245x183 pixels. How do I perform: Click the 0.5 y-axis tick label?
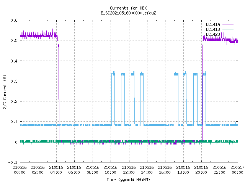[x=14, y=40]
